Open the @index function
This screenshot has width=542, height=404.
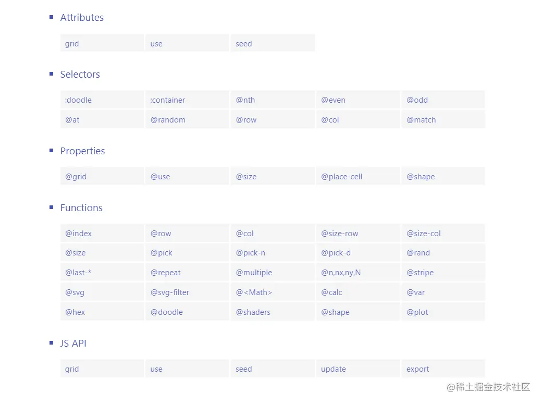pyautogui.click(x=102, y=233)
